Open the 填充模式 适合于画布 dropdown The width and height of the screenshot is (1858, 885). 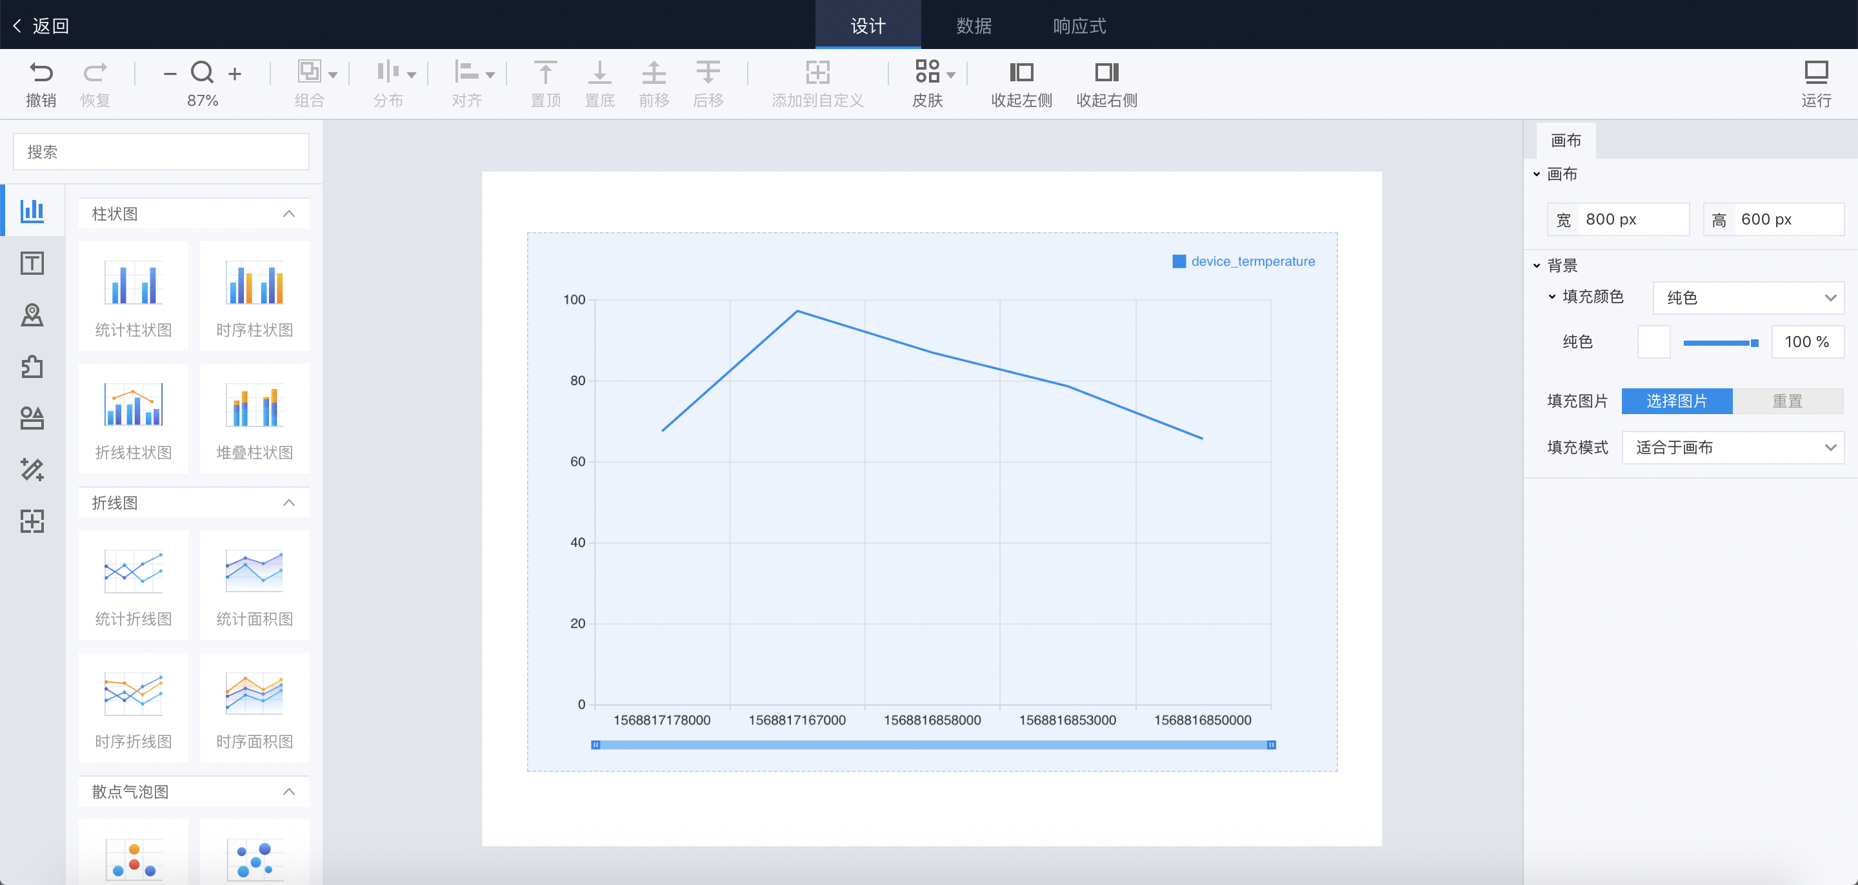click(x=1732, y=447)
